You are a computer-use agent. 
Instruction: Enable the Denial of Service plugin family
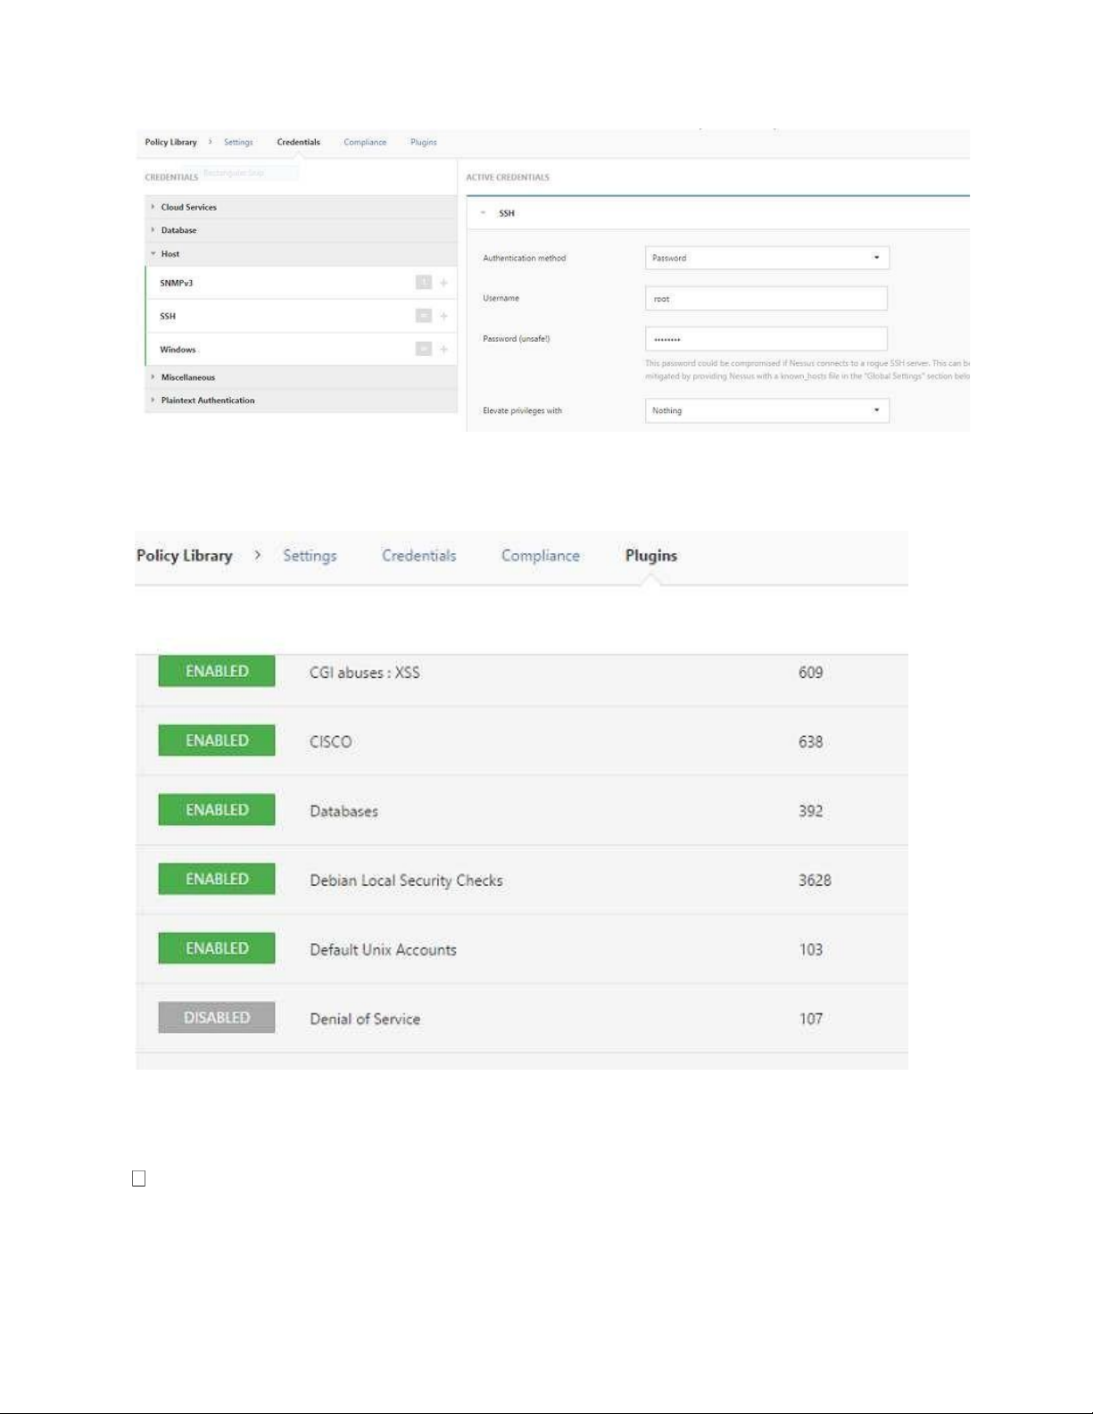coord(217,1018)
